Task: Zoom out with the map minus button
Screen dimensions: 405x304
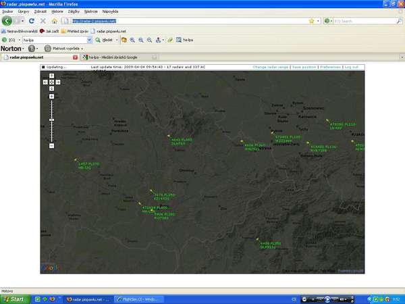Action: pyautogui.click(x=52, y=146)
